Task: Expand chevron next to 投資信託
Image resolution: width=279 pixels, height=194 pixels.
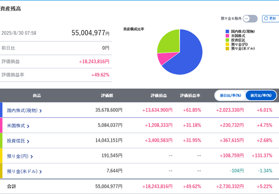Action: [28, 141]
